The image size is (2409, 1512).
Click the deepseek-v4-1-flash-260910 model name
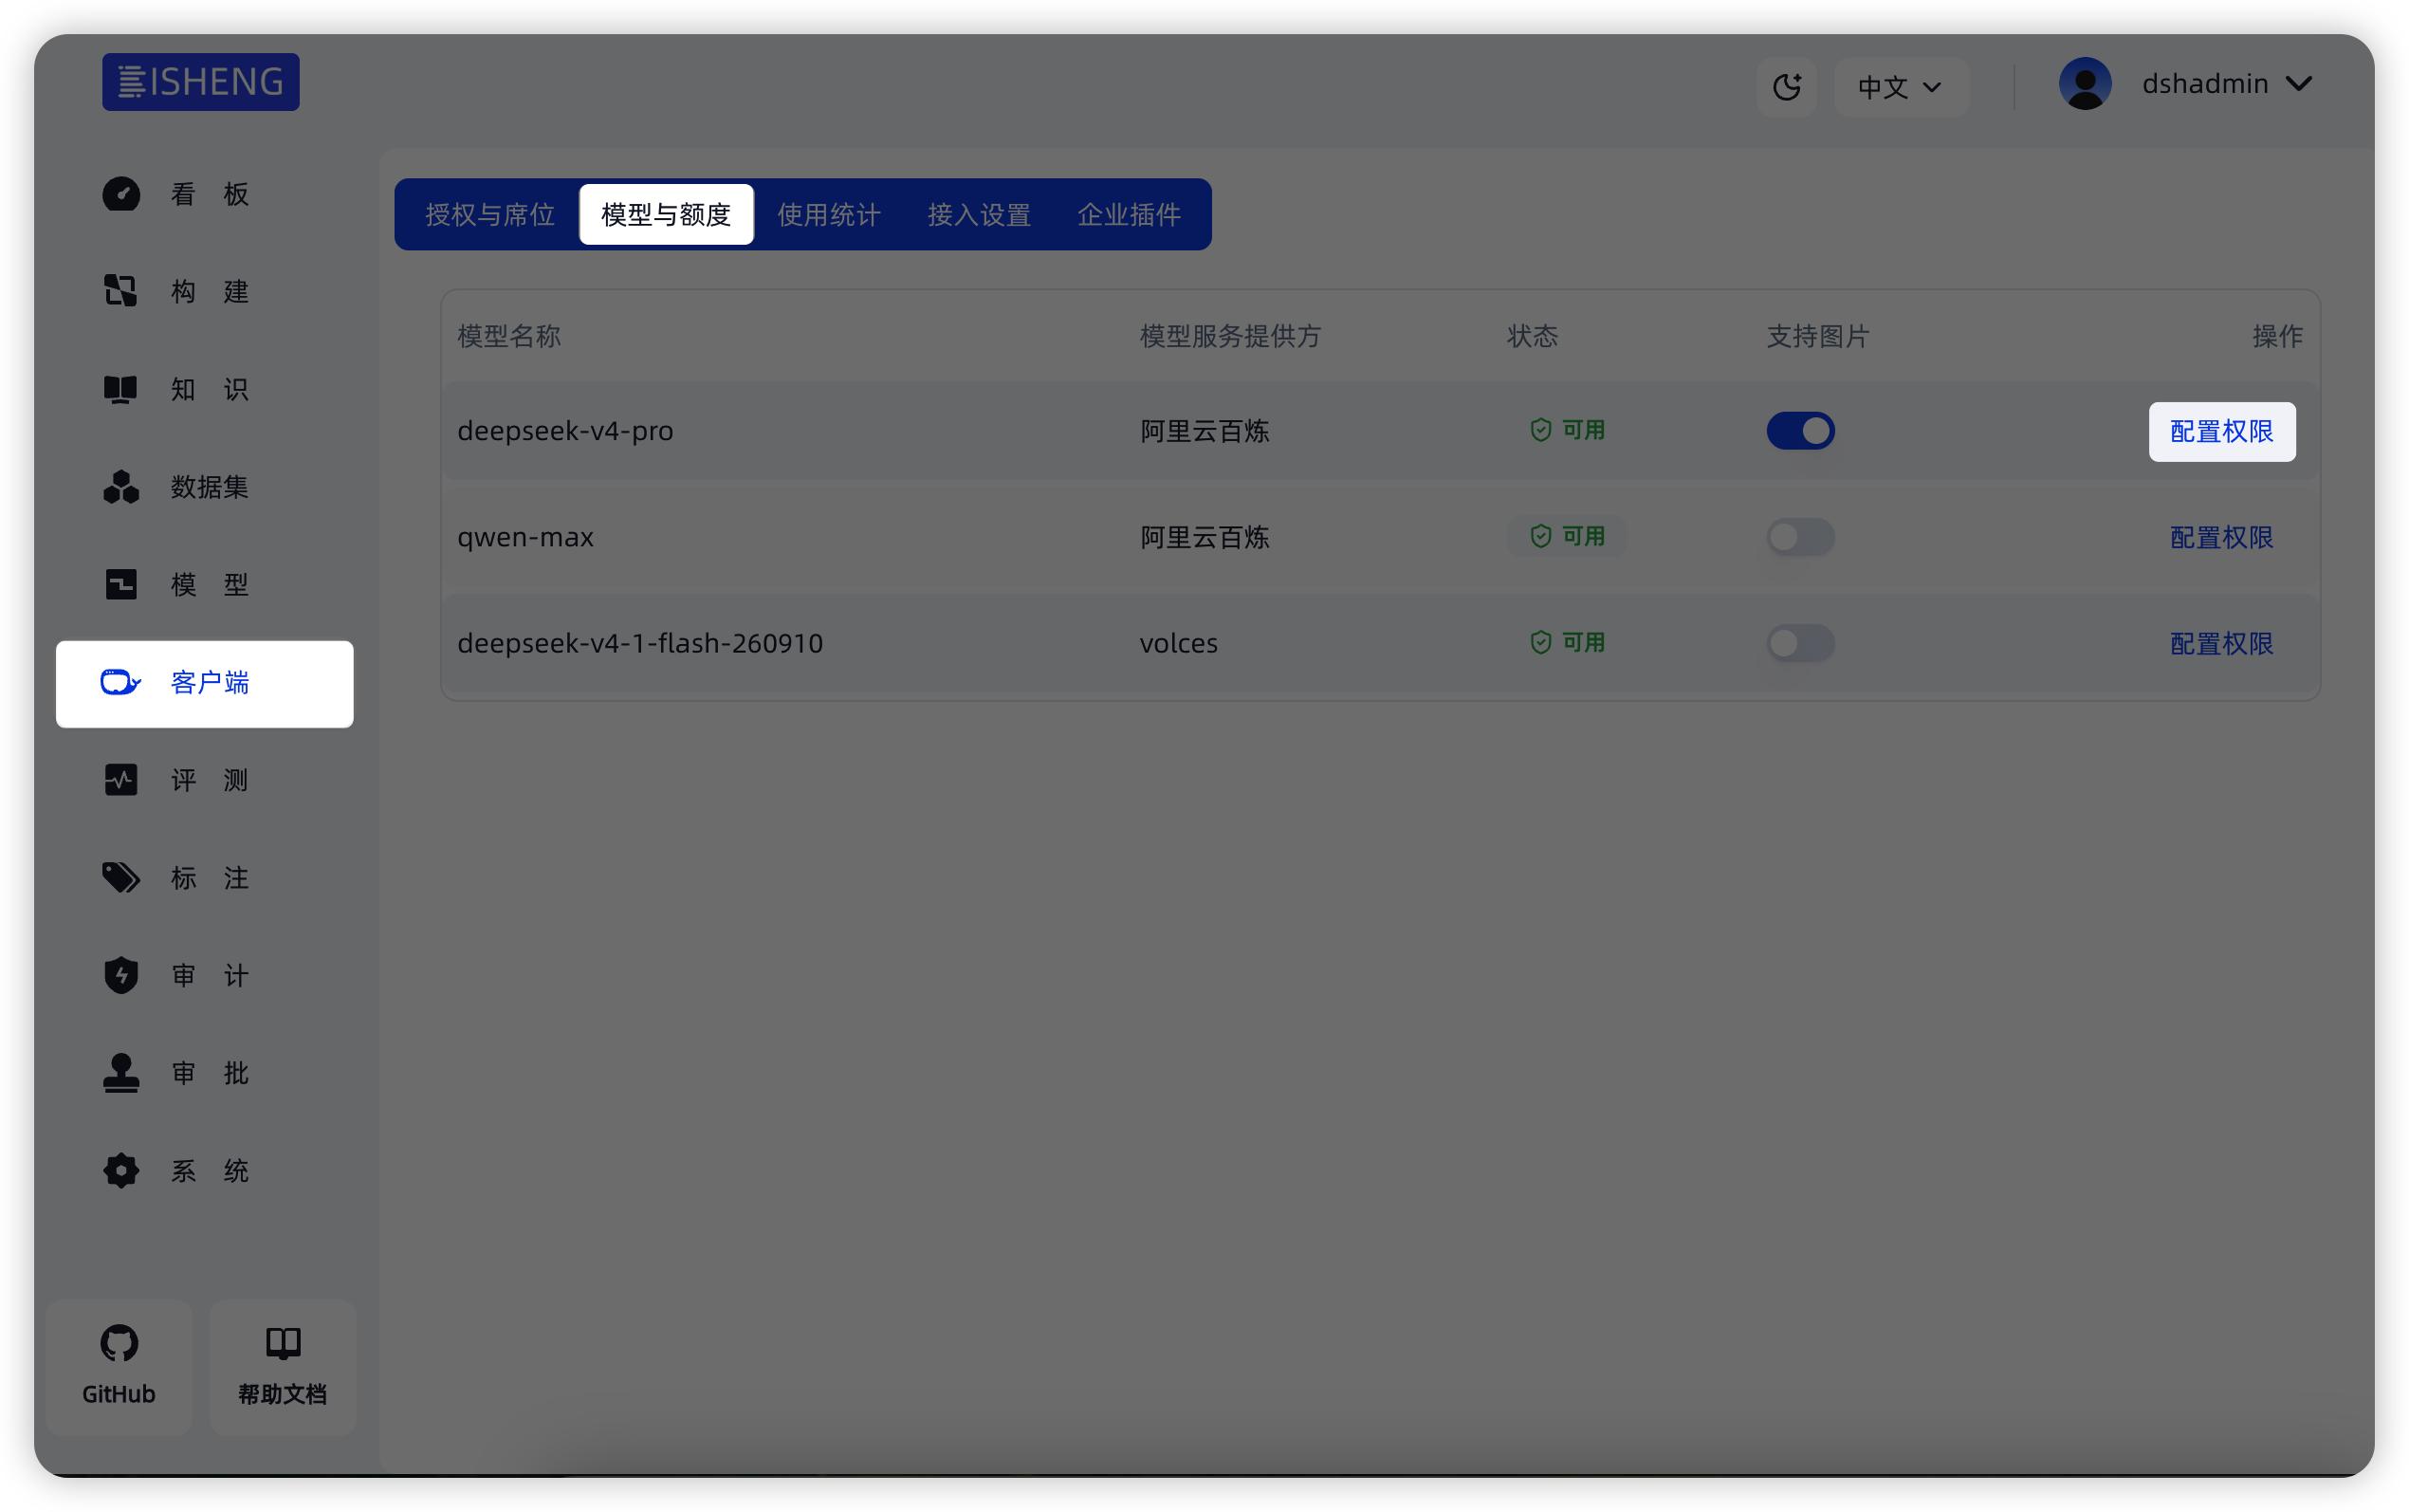click(x=641, y=644)
